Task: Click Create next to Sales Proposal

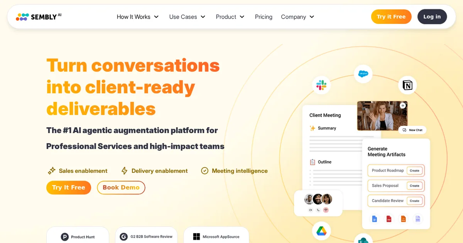Action: 414,186
